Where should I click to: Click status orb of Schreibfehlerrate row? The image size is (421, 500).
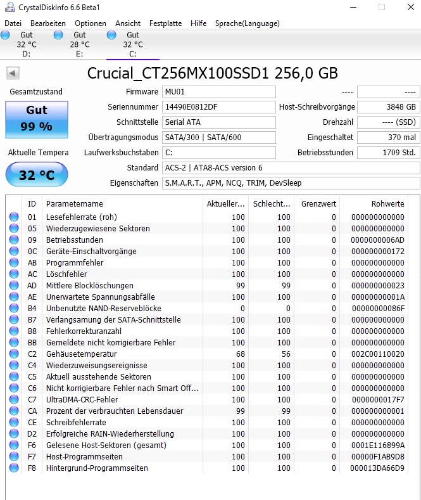tap(14, 422)
